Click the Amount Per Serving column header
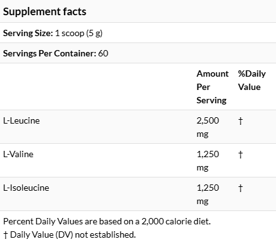The width and height of the screenshot is (276, 244). [x=213, y=87]
